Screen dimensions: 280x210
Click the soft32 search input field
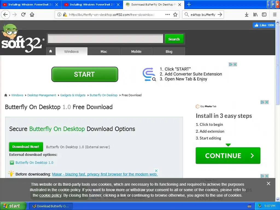tap(105, 39)
